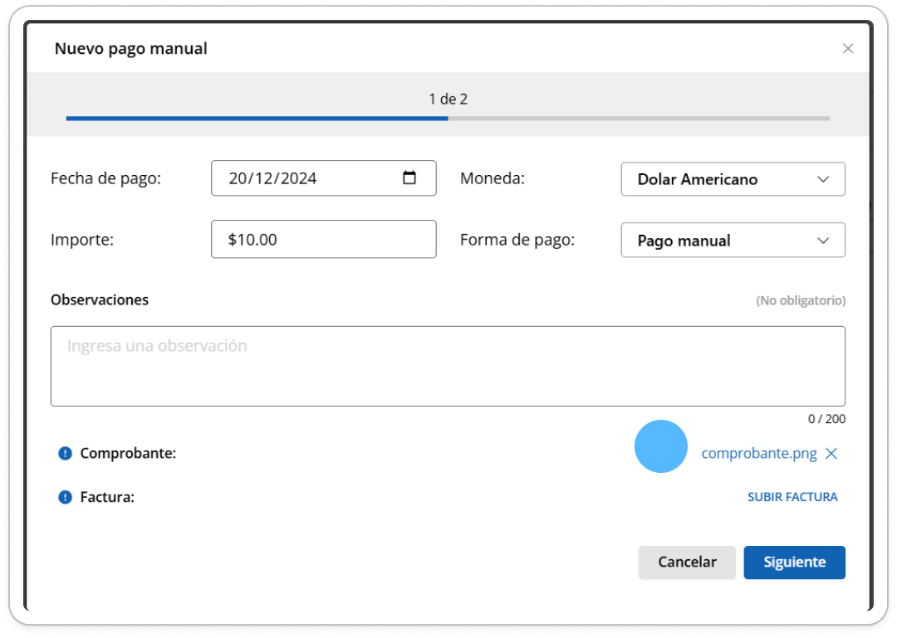Open the Moneda dropdown
This screenshot has width=897, height=638.
(733, 179)
